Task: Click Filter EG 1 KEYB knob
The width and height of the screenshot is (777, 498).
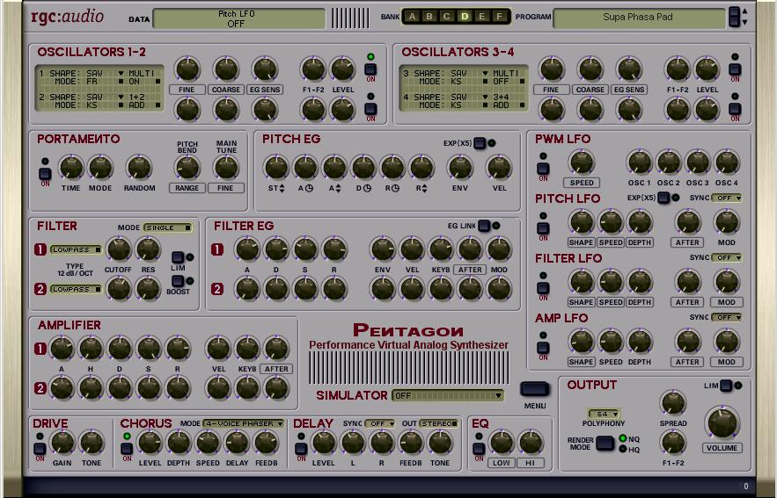Action: 441,249
